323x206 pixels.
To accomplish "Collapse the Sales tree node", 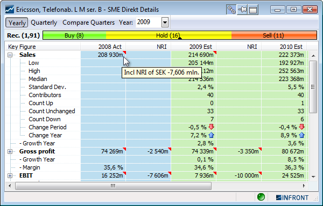I will (x=10, y=55).
